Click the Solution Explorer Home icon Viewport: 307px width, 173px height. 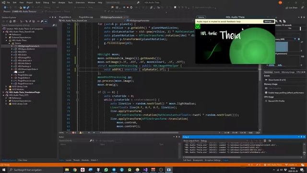coord(11,21)
